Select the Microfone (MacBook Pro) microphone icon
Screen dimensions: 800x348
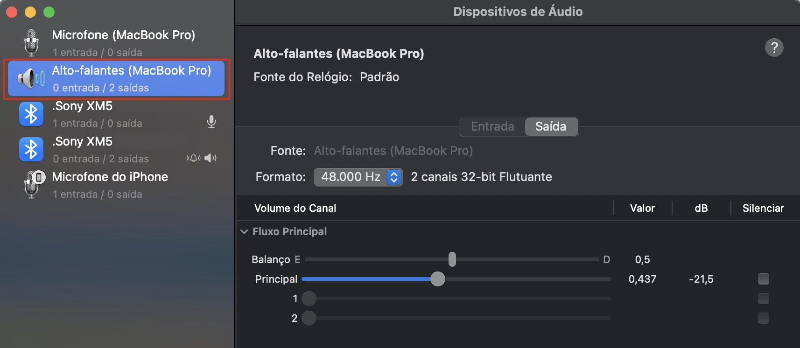click(x=31, y=42)
